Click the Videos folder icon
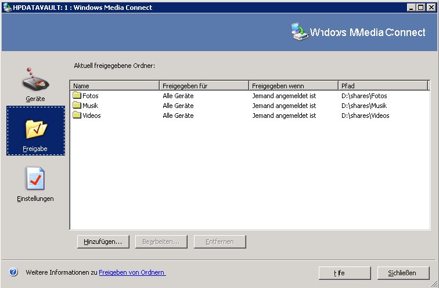This screenshot has height=288, width=439. tap(77, 115)
